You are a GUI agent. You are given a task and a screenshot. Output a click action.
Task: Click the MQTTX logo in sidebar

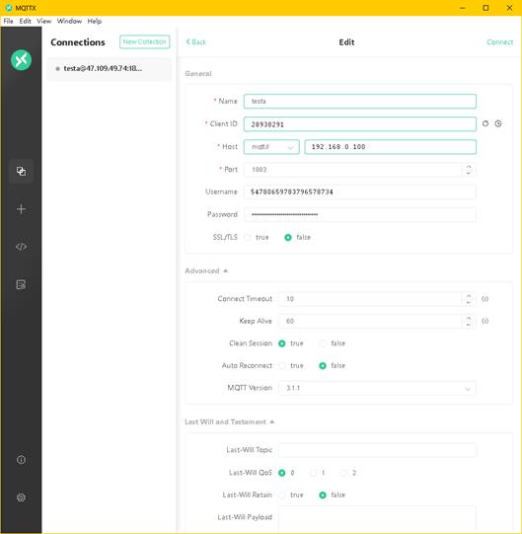(x=21, y=60)
